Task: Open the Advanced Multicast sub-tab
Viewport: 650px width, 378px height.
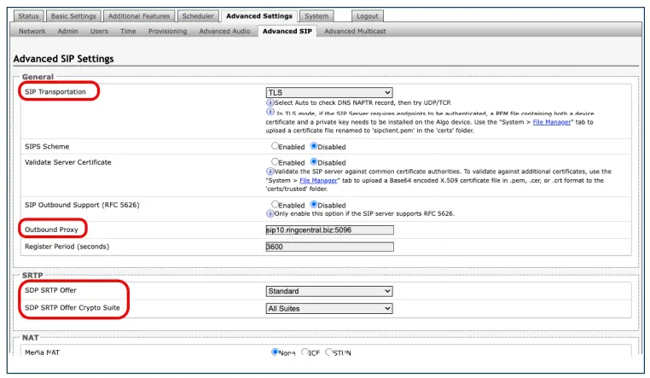Action: [x=355, y=31]
